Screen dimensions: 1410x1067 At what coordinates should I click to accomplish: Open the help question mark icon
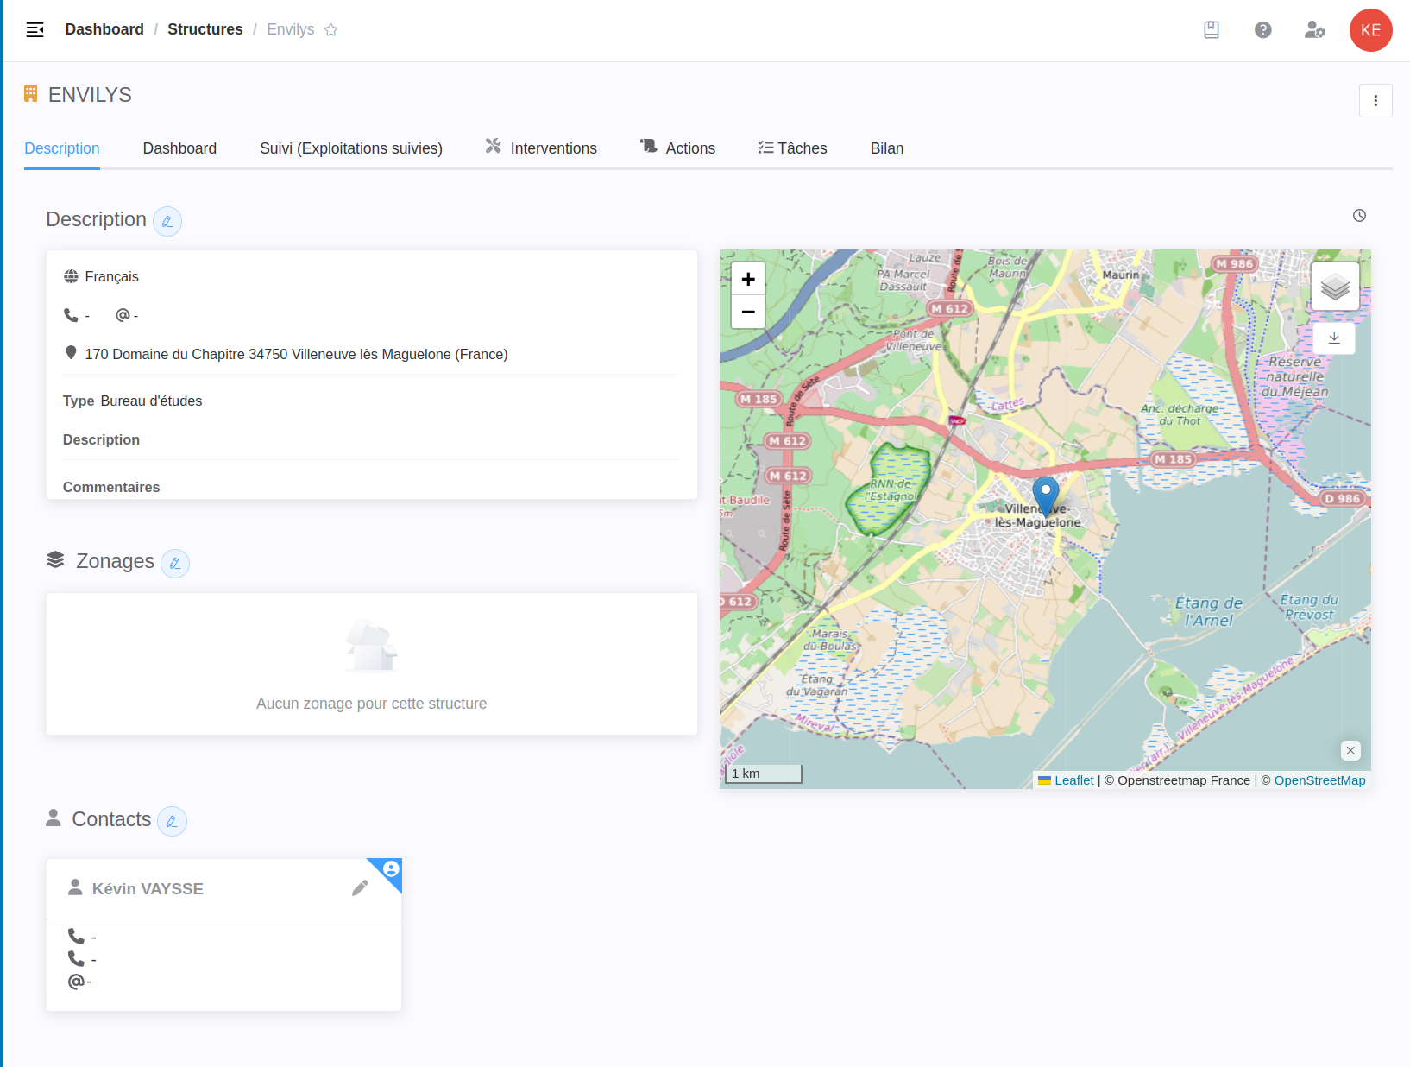(1262, 30)
